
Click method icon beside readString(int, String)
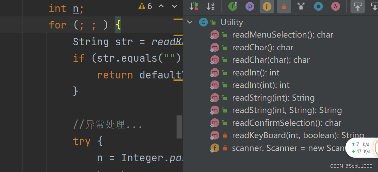point(215,110)
